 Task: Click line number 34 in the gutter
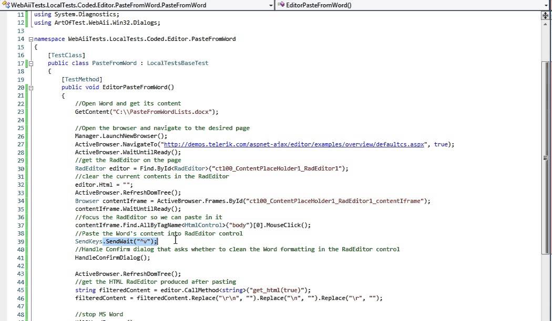pos(21,201)
